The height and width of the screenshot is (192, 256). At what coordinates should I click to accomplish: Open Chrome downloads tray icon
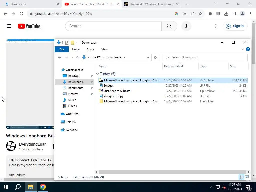coord(226,14)
